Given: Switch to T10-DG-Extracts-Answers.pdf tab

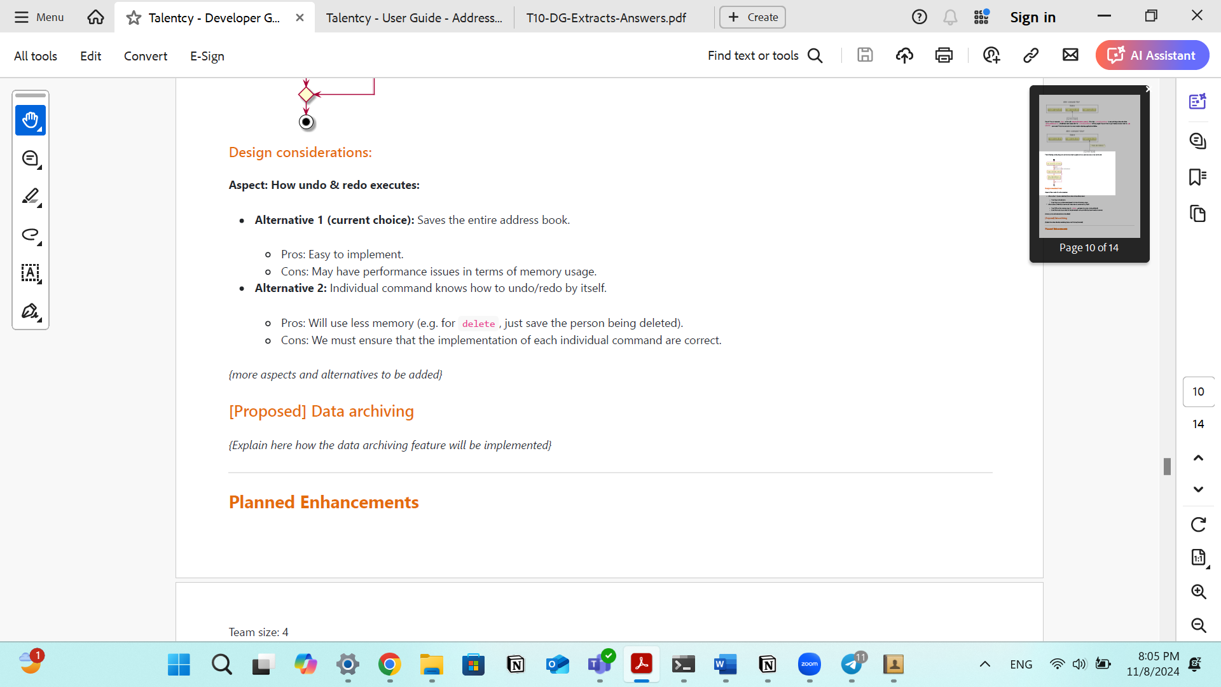Looking at the screenshot, I should [605, 18].
